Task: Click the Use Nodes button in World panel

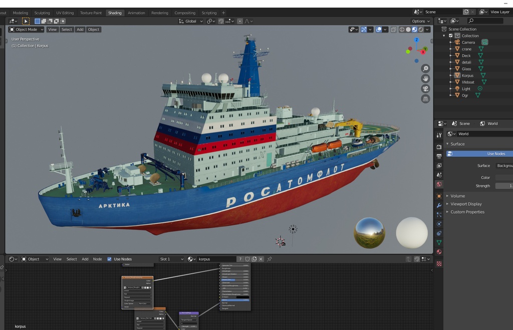Action: [x=479, y=154]
